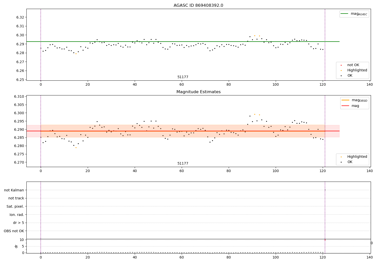Select the mag AGASC legend entry in top plot
The image size is (377, 263).
354,14
